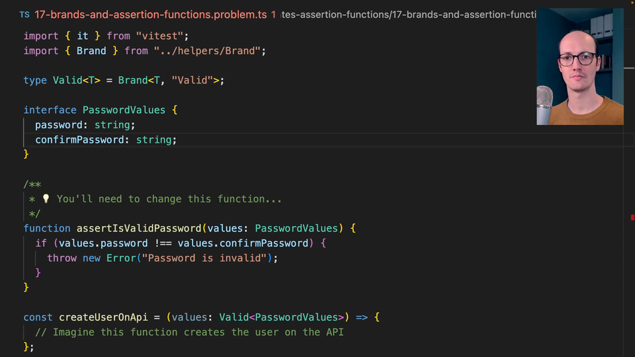Open the breadcrumb path beside the tab

tap(408, 15)
